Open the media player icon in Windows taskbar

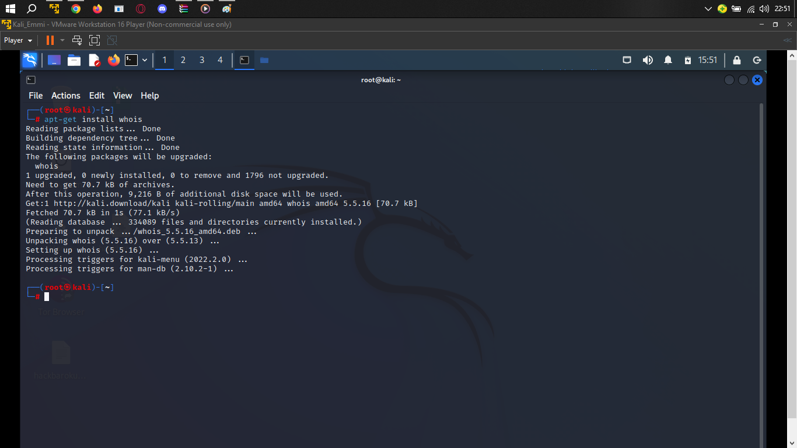pos(205,9)
